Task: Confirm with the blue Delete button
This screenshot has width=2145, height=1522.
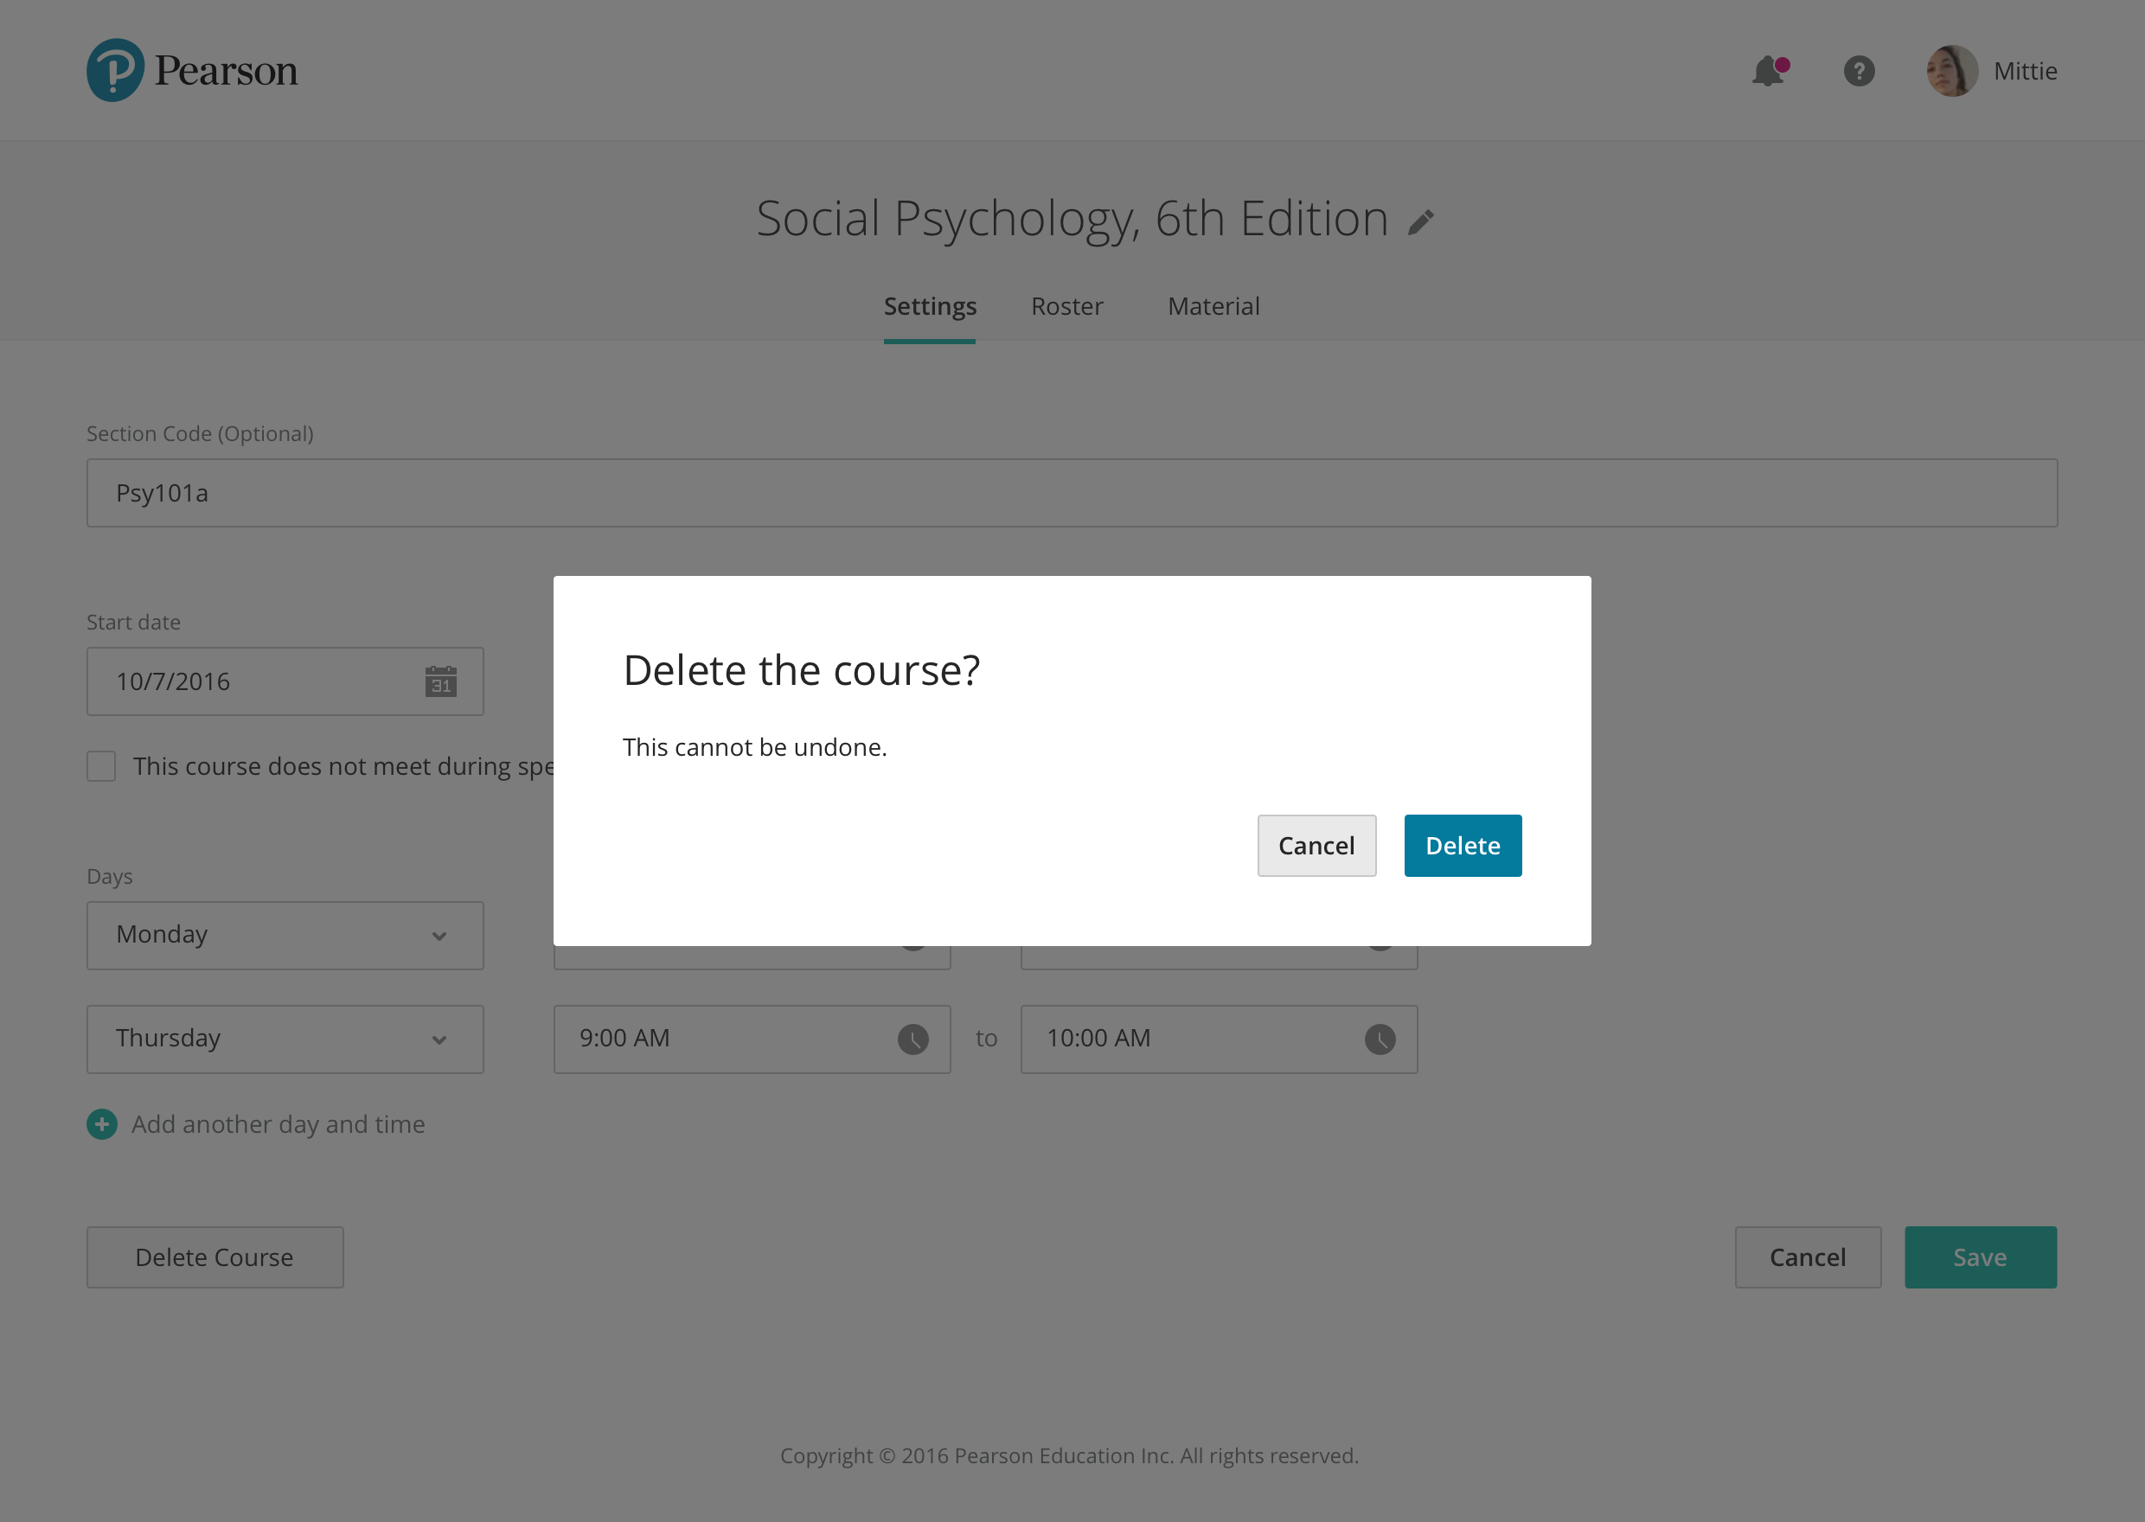Action: click(x=1462, y=846)
